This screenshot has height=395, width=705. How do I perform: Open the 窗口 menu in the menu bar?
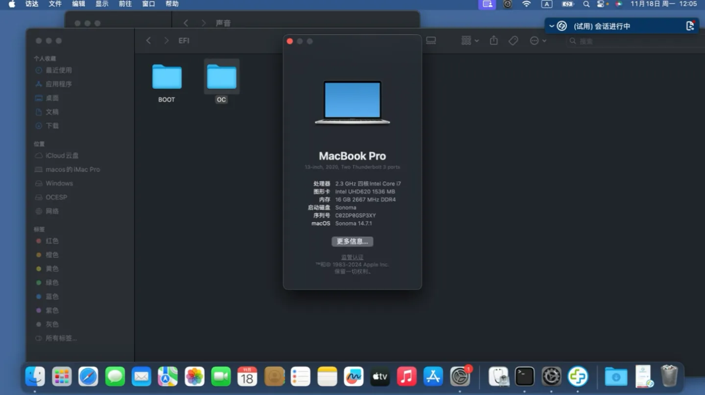tap(148, 4)
